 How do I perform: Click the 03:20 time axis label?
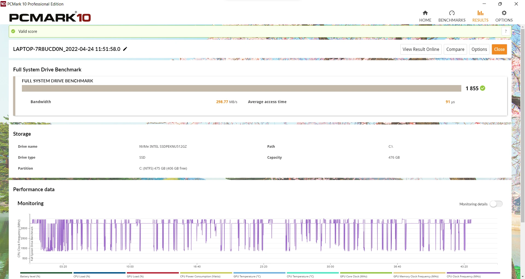63,266
